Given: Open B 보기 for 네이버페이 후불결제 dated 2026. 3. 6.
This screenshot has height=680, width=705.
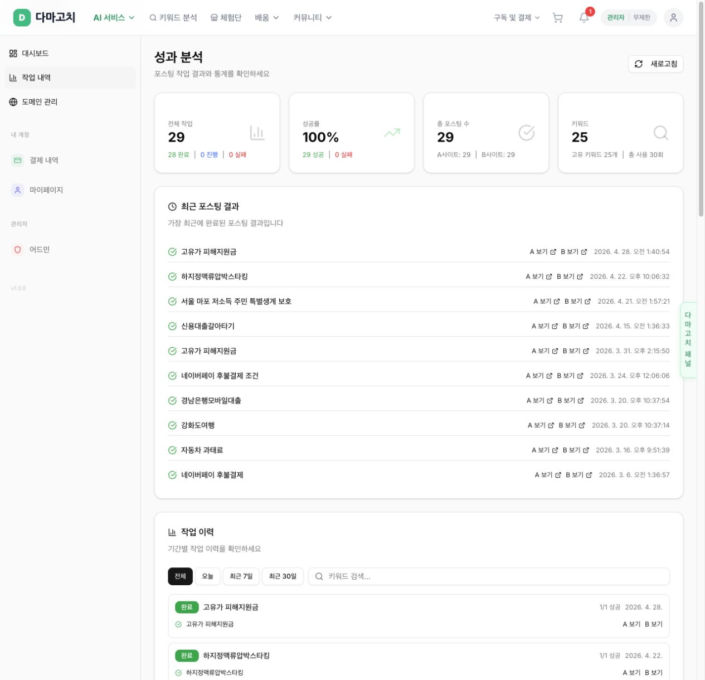Looking at the screenshot, I should pos(578,475).
